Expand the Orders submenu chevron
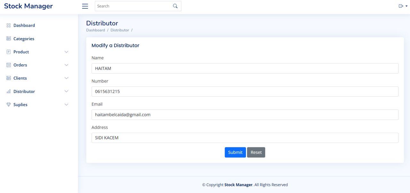The width and height of the screenshot is (410, 193). pos(66,65)
